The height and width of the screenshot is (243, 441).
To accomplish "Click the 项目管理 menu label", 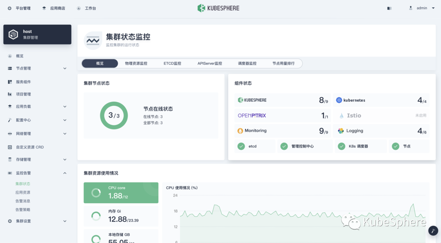I will pyautogui.click(x=23, y=94).
